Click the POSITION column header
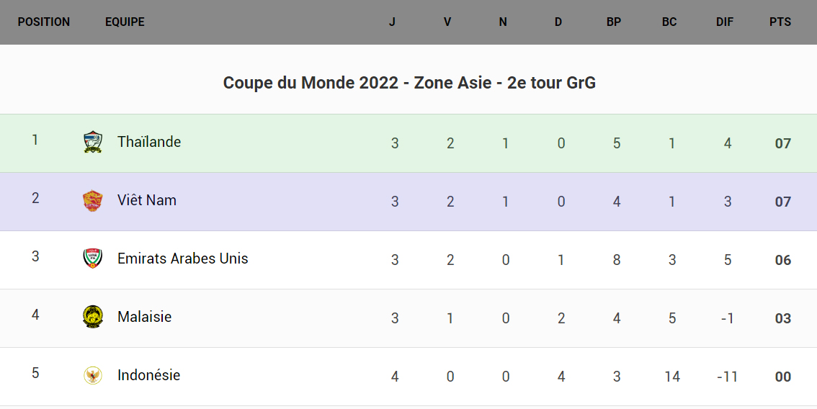The width and height of the screenshot is (817, 409). click(44, 22)
